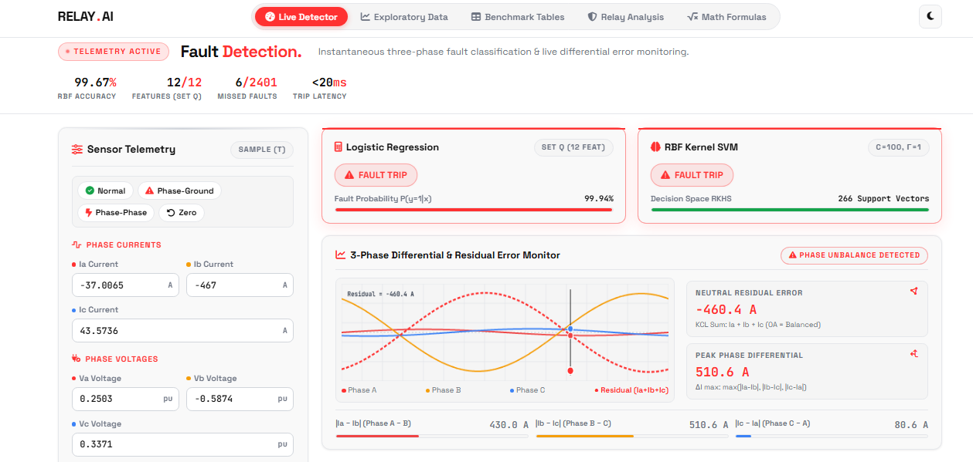
Task: Toggle dark mode with the moon icon
Action: click(x=930, y=16)
